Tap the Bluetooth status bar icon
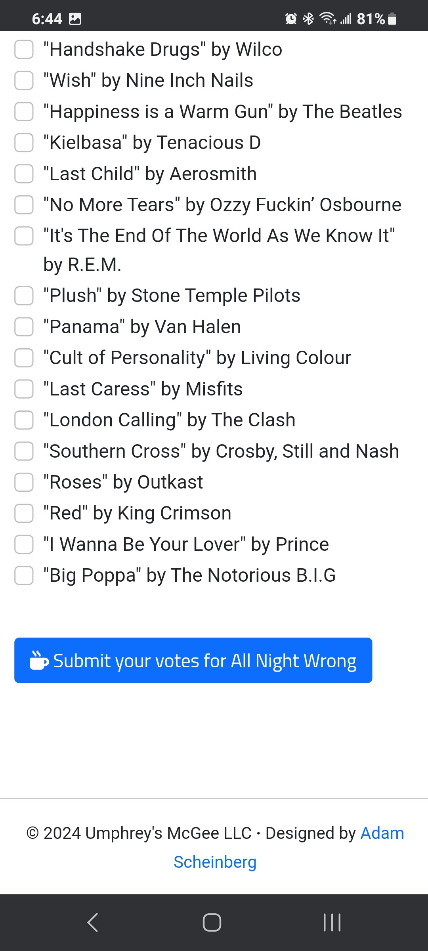Image resolution: width=428 pixels, height=951 pixels. 308,19
